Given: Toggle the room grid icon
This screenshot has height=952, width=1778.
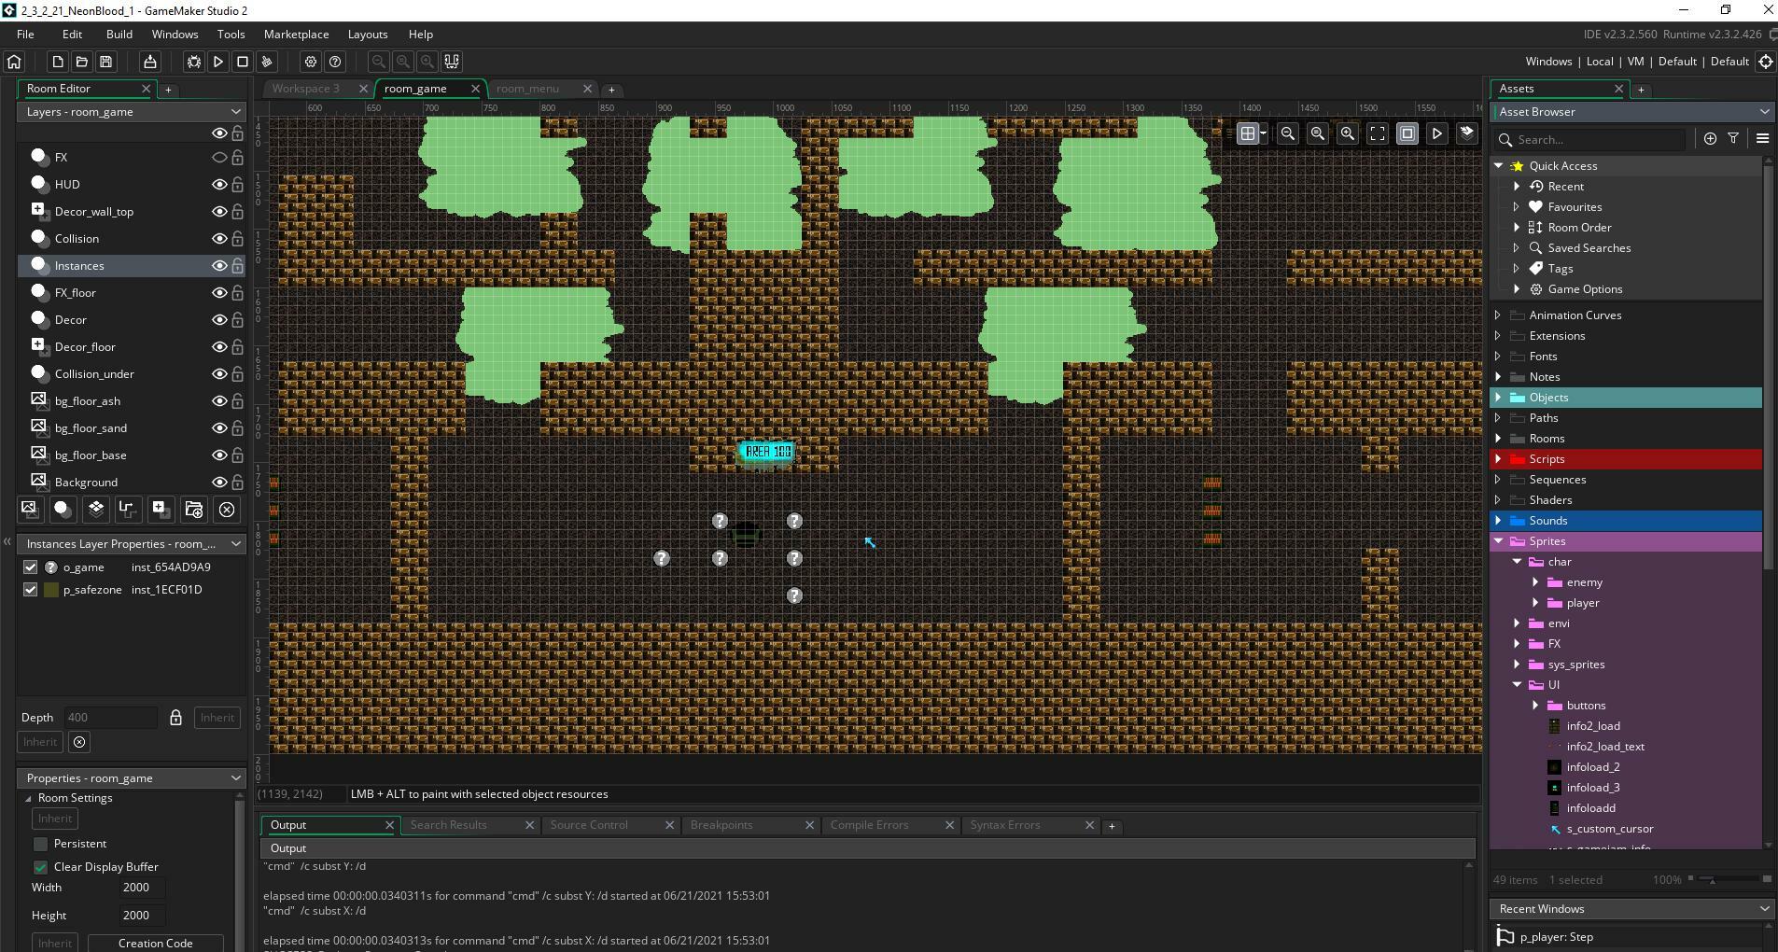Looking at the screenshot, I should (x=1247, y=133).
